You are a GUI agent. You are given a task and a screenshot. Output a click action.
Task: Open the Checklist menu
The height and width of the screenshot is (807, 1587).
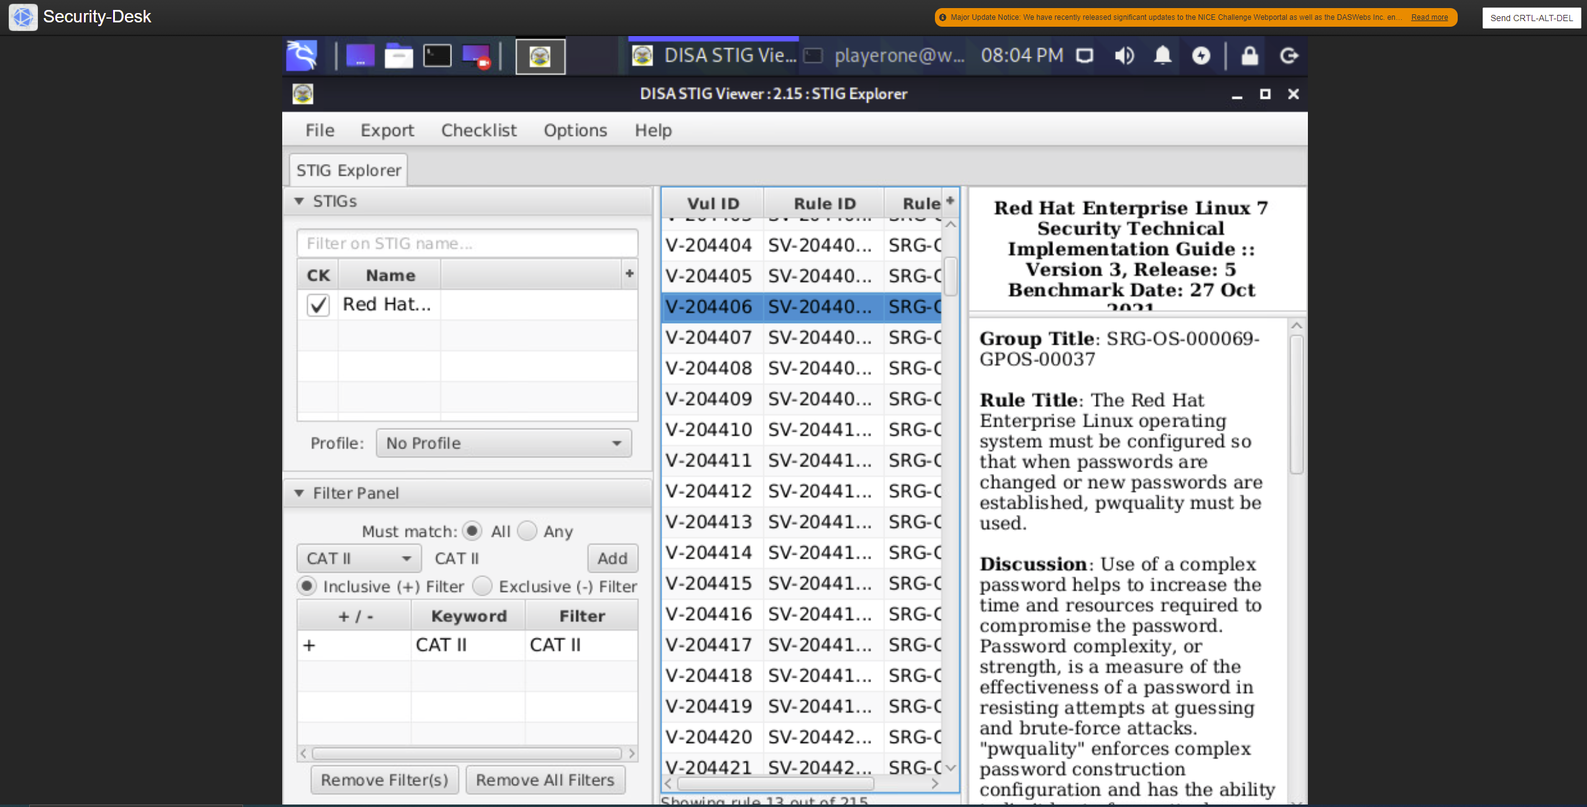[x=479, y=130]
